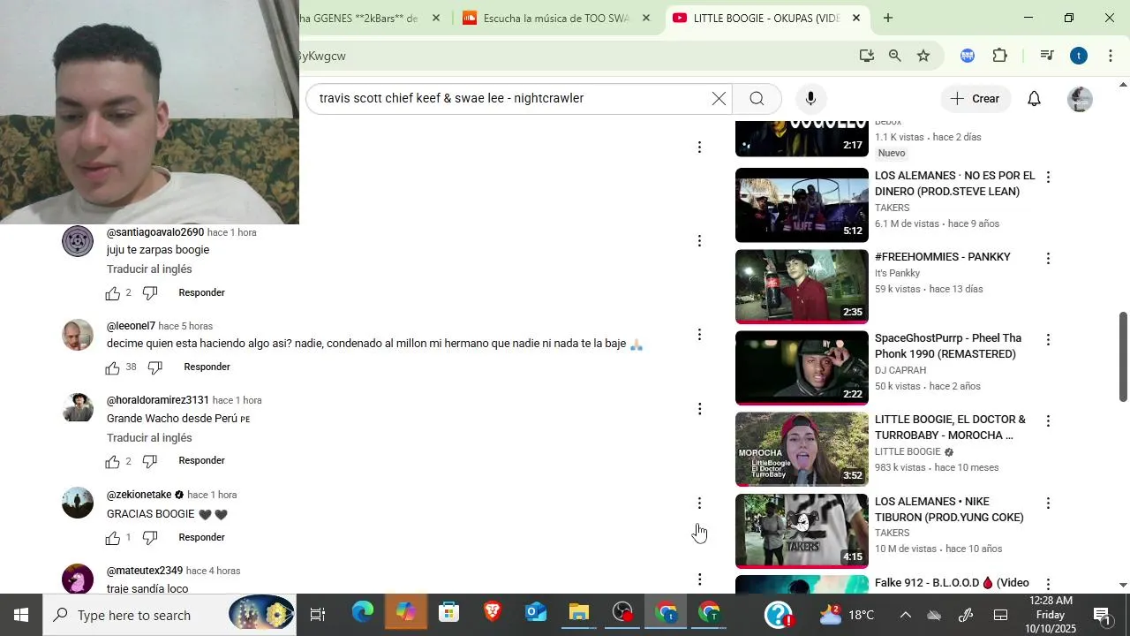Open YouTube notifications bell
Image resolution: width=1130 pixels, height=636 pixels.
pos(1034,99)
